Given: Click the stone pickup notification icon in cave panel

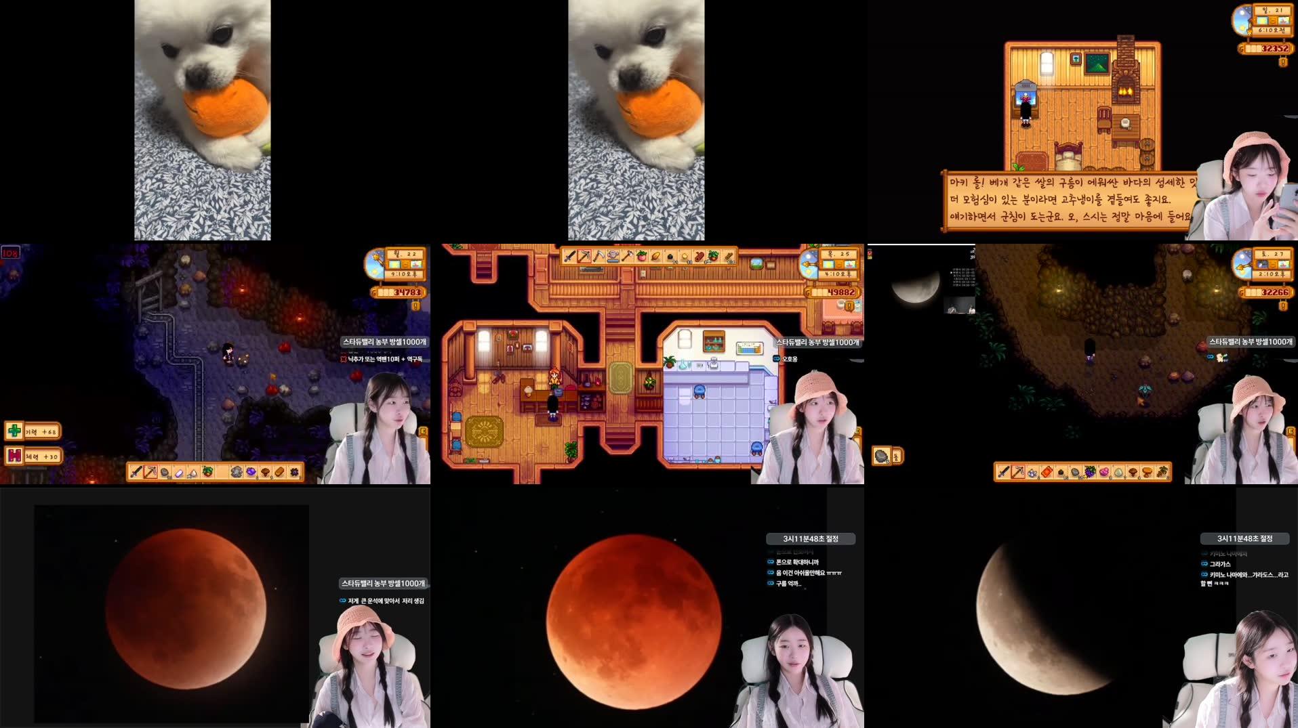Looking at the screenshot, I should click(x=881, y=456).
